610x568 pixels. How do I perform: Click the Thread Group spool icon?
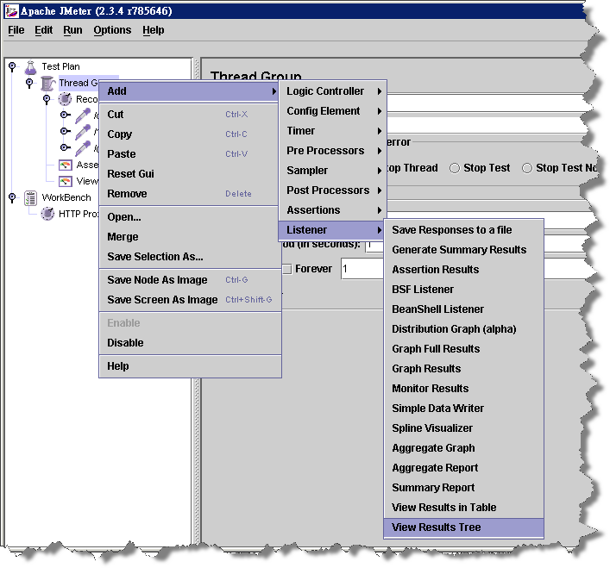click(47, 83)
